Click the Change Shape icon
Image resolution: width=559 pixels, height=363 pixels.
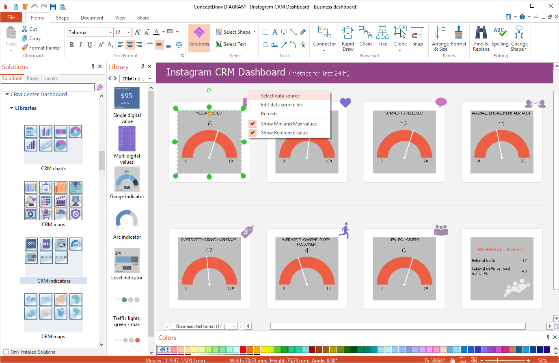[x=519, y=32]
